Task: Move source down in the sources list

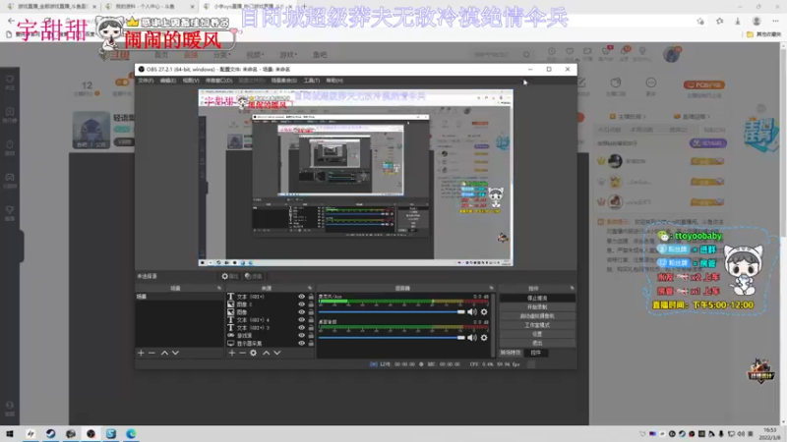Action: (277, 353)
